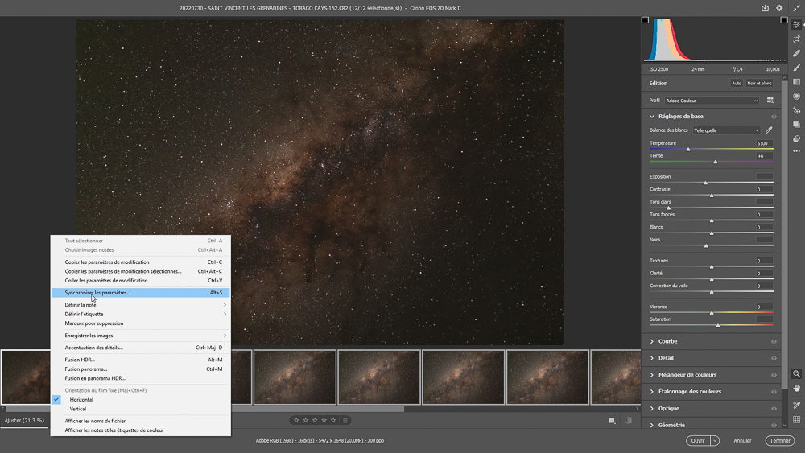805x453 pixels.
Task: Choose Synchroniser les paramètres menu entry
Action: (141, 292)
